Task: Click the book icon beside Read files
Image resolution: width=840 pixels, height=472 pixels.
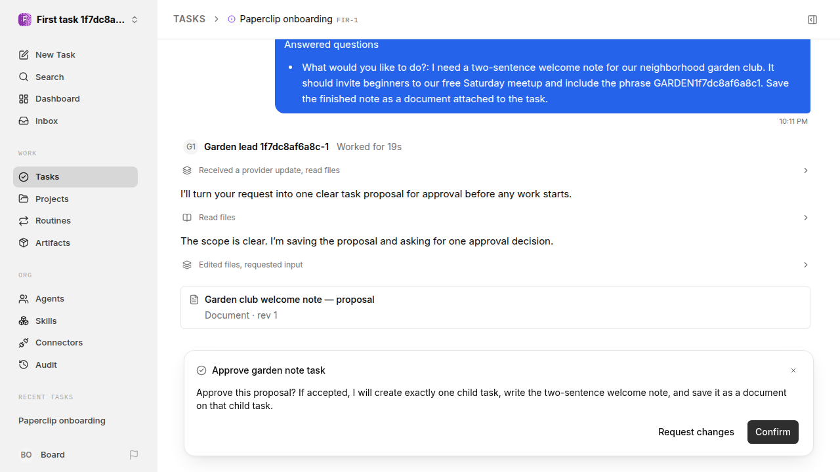Action: click(x=187, y=218)
